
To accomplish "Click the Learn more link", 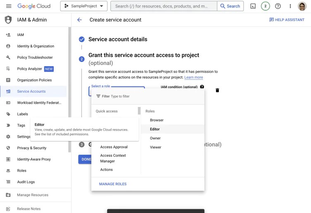I will (194, 77).
